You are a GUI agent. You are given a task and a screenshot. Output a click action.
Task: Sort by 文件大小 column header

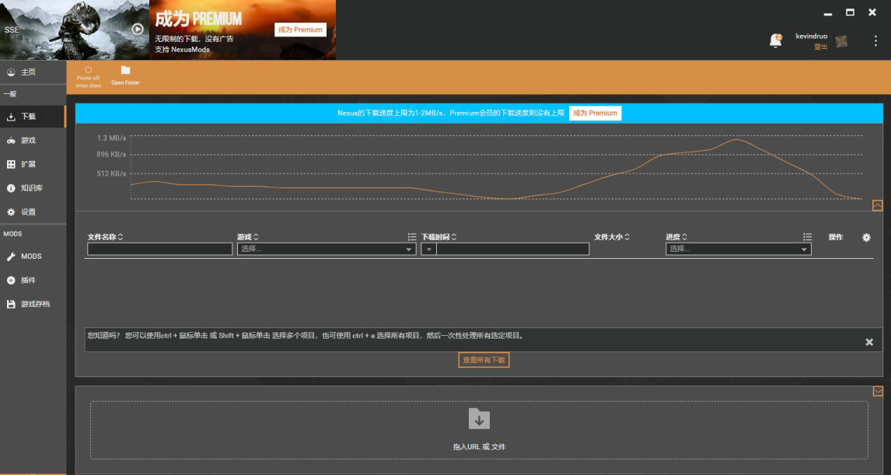click(612, 237)
